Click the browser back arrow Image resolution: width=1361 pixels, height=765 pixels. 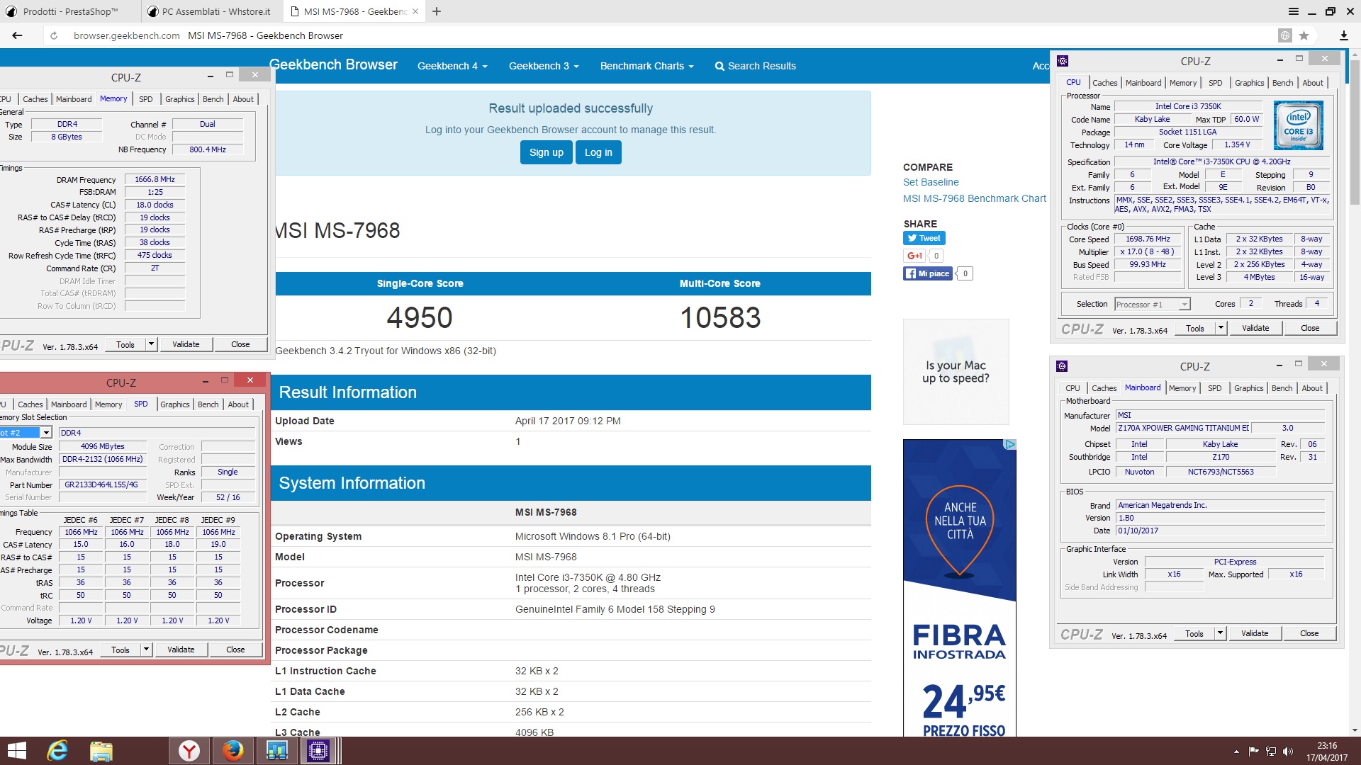click(17, 35)
